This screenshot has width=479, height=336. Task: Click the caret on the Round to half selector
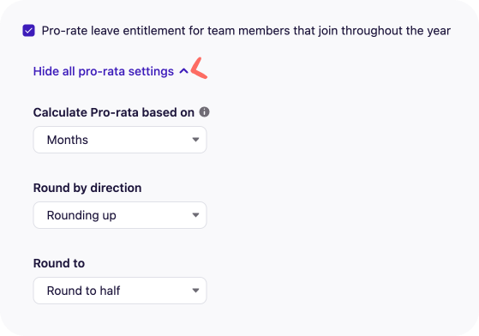195,291
